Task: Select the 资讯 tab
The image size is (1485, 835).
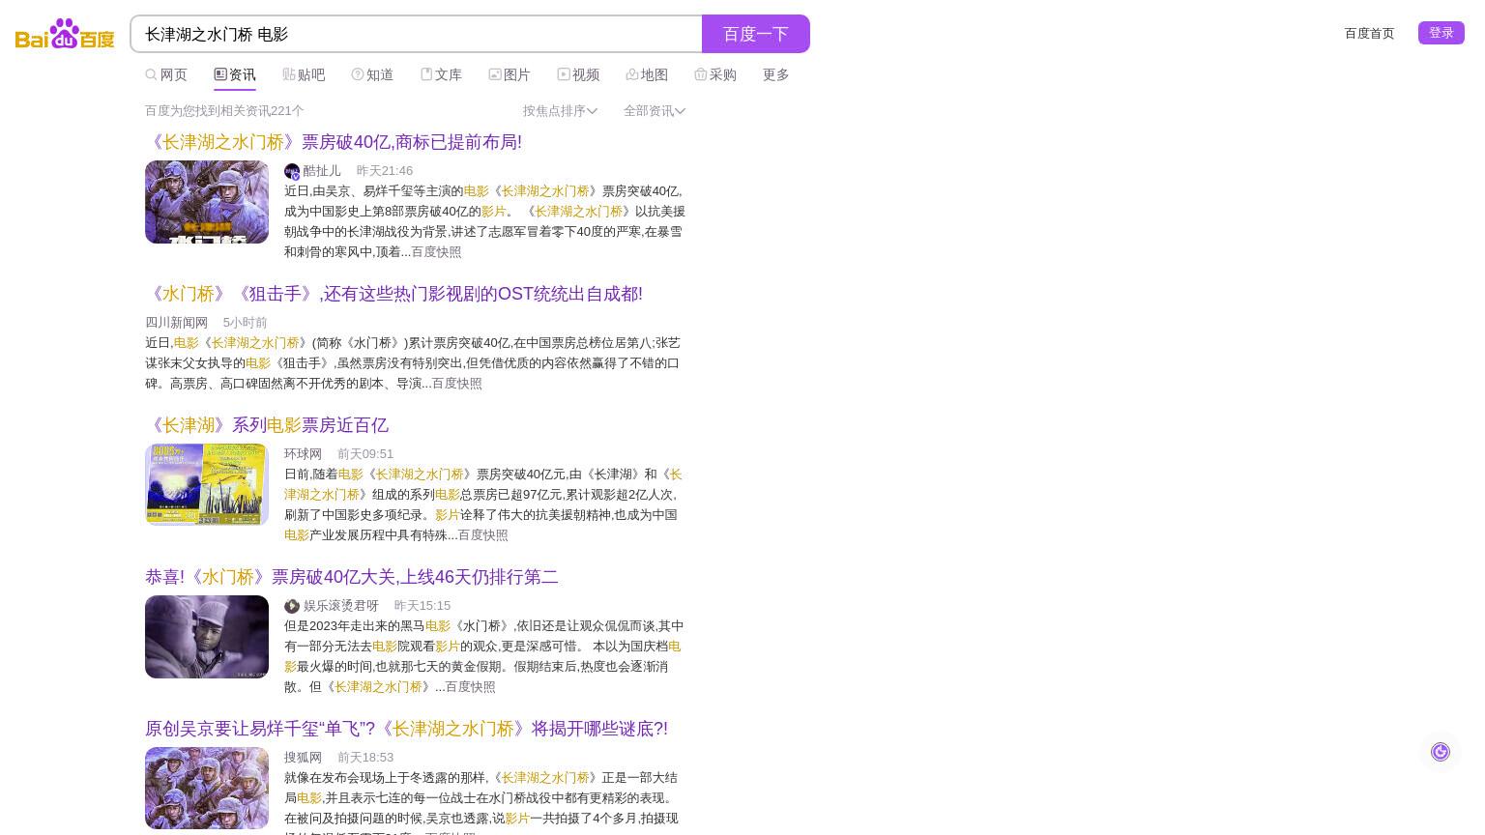Action: [242, 74]
